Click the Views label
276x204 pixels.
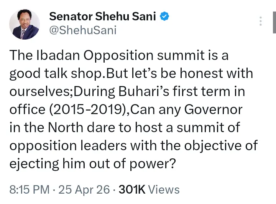click(163, 189)
